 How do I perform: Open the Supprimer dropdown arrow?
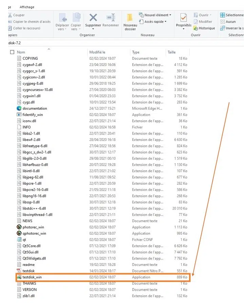click(93, 29)
